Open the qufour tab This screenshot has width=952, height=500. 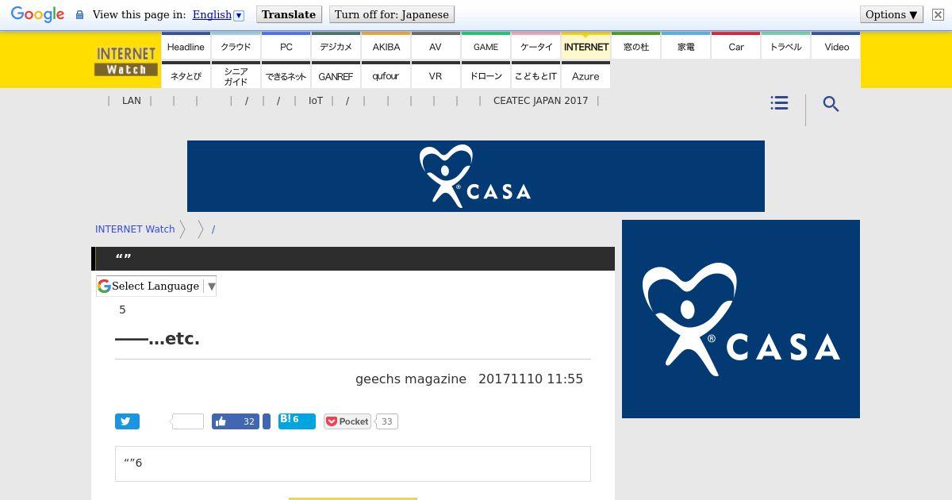pyautogui.click(x=386, y=75)
